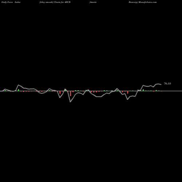Click the '(Ameris' header text
This screenshot has height=182, width=182.
pos(93,2)
